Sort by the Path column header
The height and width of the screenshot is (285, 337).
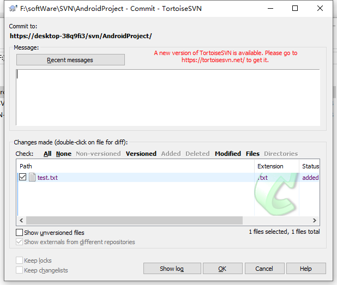pos(135,166)
